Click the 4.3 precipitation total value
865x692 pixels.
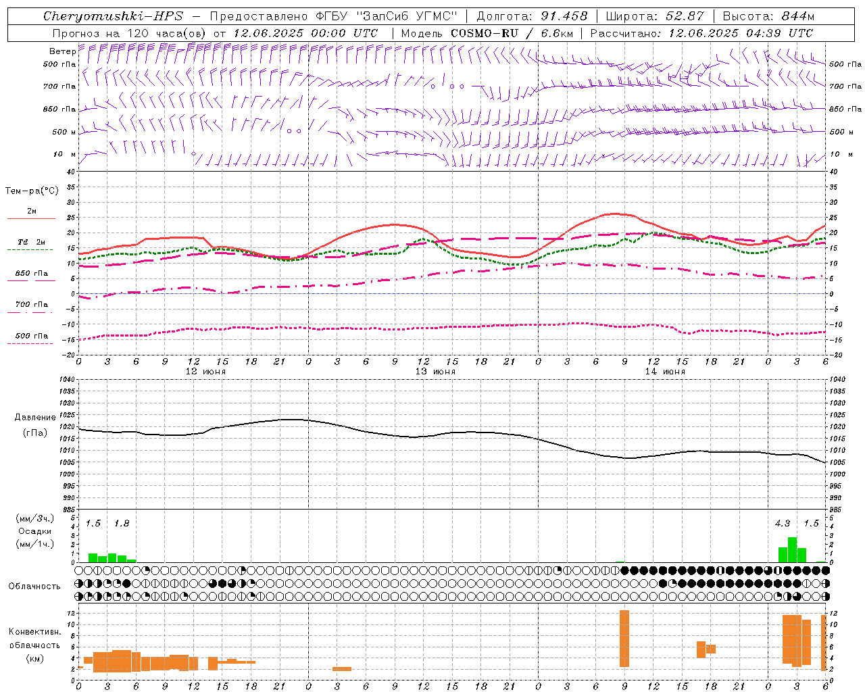tap(783, 524)
